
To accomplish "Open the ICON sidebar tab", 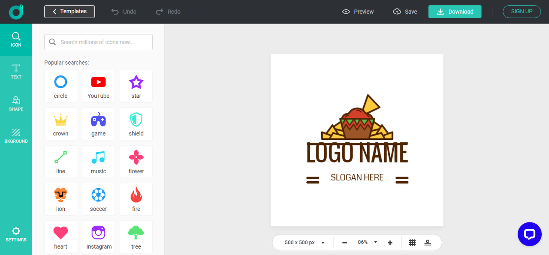I will pos(16,39).
